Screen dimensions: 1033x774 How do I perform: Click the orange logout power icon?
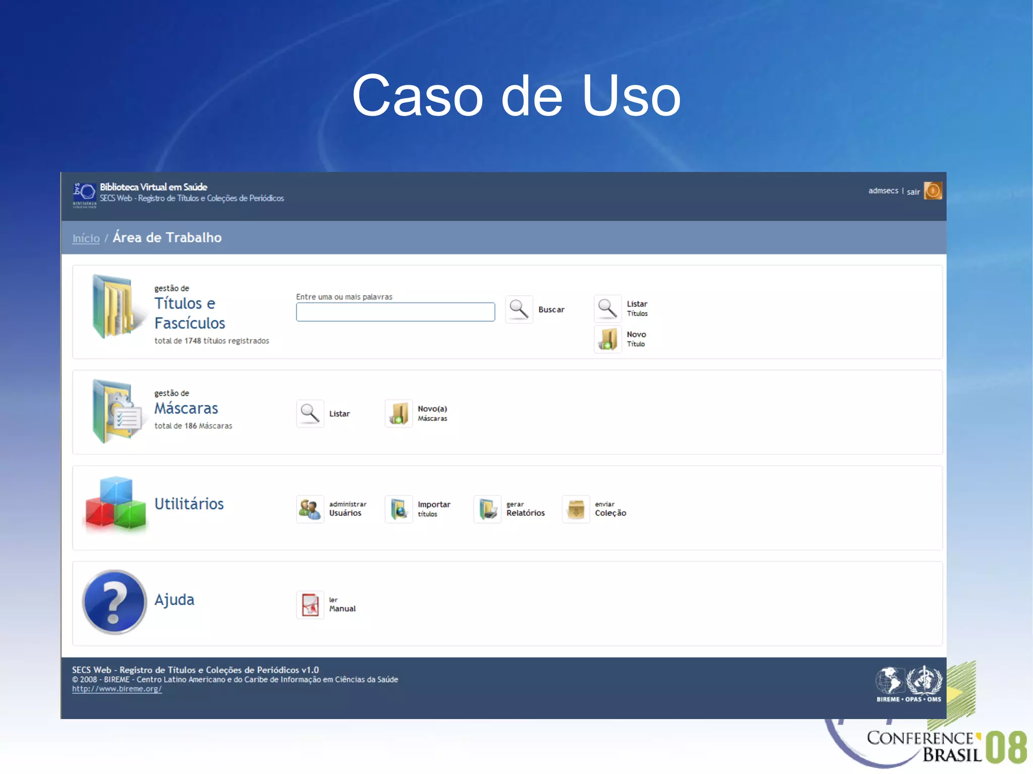(x=933, y=191)
